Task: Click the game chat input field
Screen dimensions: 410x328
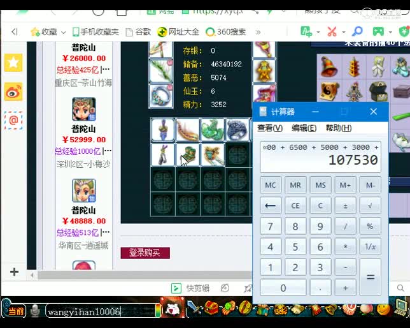Action: point(101,311)
